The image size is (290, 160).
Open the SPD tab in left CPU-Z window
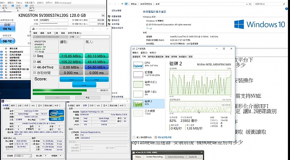pos(33,105)
